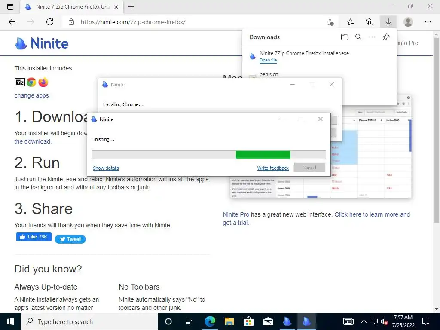This screenshot has height=330, width=440.
Task: Open Edge settings and more menu
Action: click(x=428, y=22)
